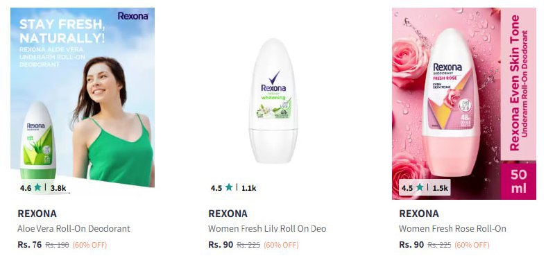This screenshot has width=555, height=265.
Task: Click the REXONA brand name above Fresh Rose
Action: click(x=419, y=214)
